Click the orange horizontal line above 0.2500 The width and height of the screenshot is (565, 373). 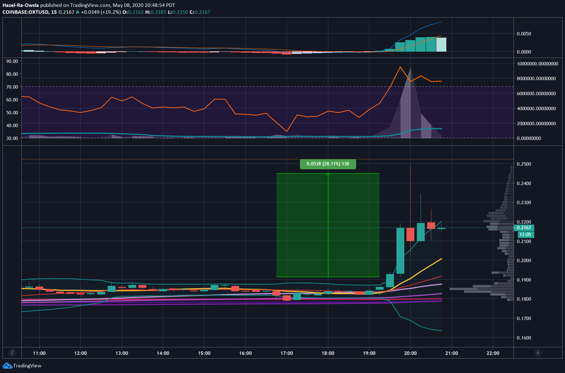(x=267, y=159)
